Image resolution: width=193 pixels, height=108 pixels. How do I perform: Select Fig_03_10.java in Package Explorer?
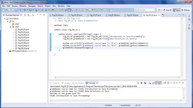tap(24, 46)
